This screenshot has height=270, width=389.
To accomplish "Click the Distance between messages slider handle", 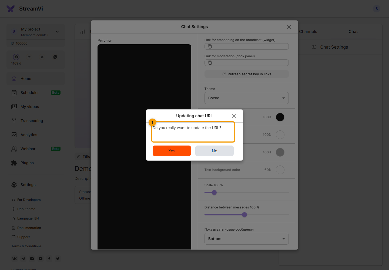I will (x=244, y=215).
